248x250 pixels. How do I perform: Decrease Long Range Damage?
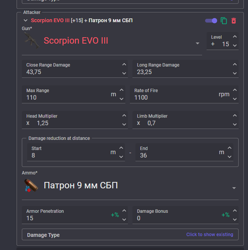pyautogui.click(x=235, y=73)
